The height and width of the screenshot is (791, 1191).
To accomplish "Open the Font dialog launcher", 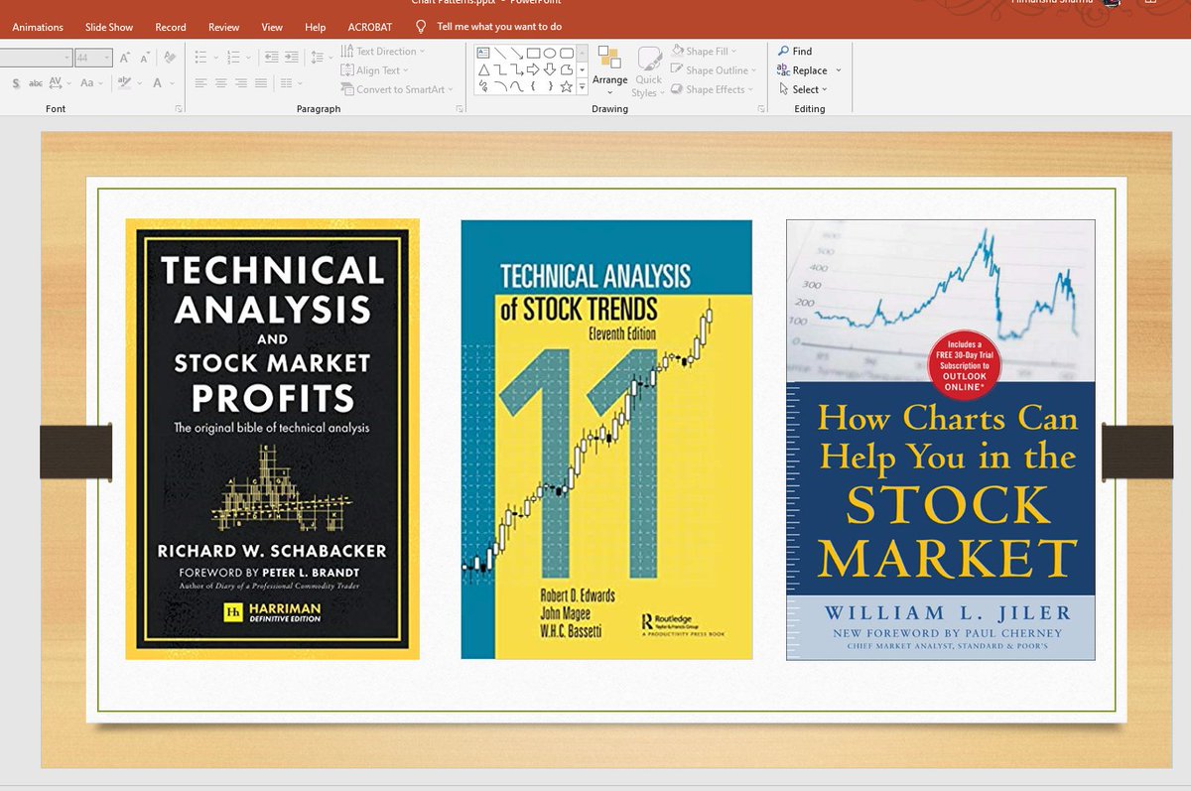I will [x=178, y=109].
